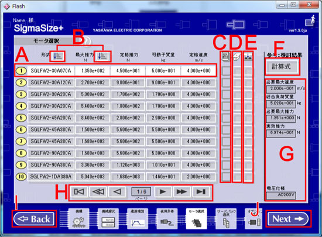Jump to first page of motor list
This screenshot has width=322, height=237.
tap(79, 192)
